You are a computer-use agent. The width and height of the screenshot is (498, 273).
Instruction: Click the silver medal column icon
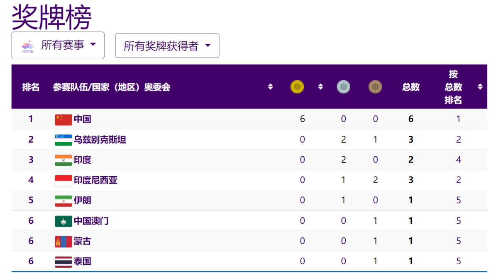[344, 87]
